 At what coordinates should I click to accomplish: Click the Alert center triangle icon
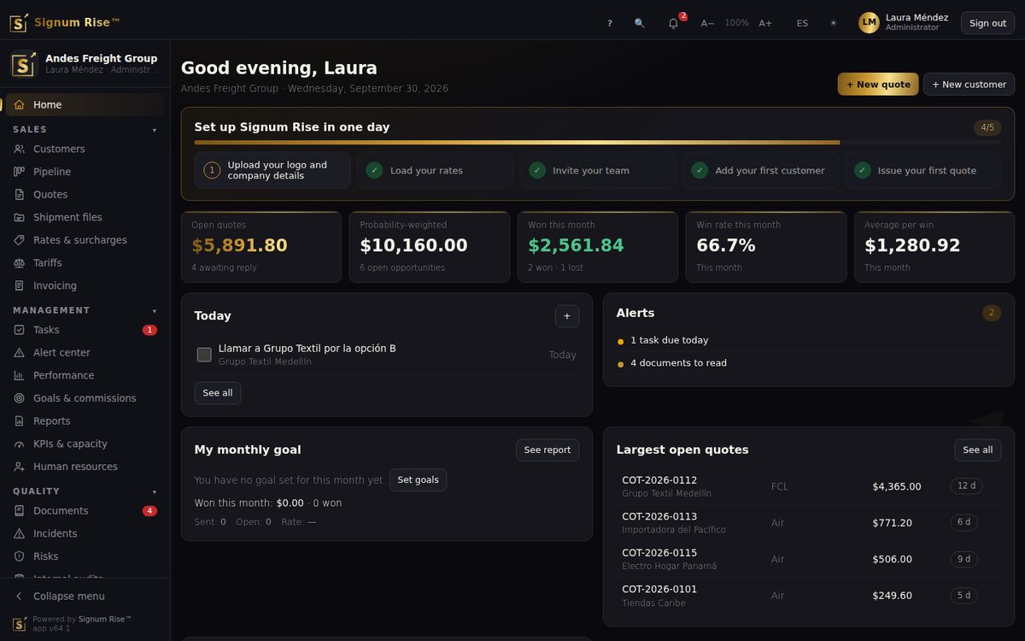click(x=19, y=353)
